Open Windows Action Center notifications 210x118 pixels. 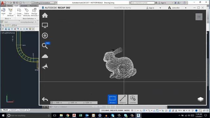[206, 115]
